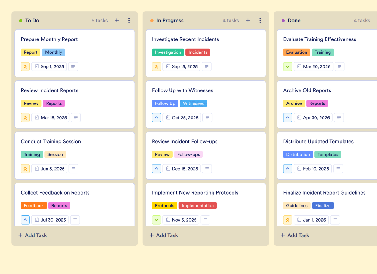Image resolution: width=377 pixels, height=274 pixels.
Task: Open the notes icon on Implement New Reporting Protocols
Action: tap(205, 220)
